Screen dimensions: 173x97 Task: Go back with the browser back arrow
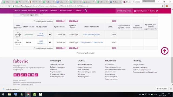tap(2, 6)
